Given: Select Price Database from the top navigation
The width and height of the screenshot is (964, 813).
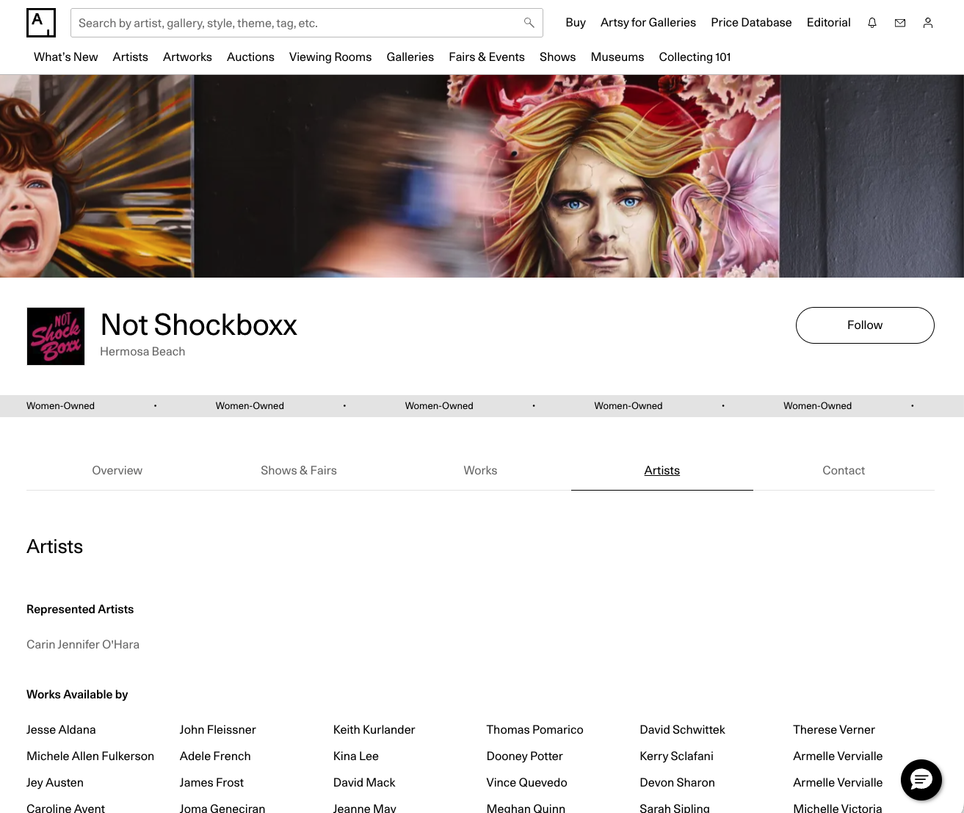Looking at the screenshot, I should tap(751, 23).
